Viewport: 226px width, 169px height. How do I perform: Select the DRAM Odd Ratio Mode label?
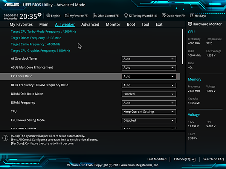(27, 94)
